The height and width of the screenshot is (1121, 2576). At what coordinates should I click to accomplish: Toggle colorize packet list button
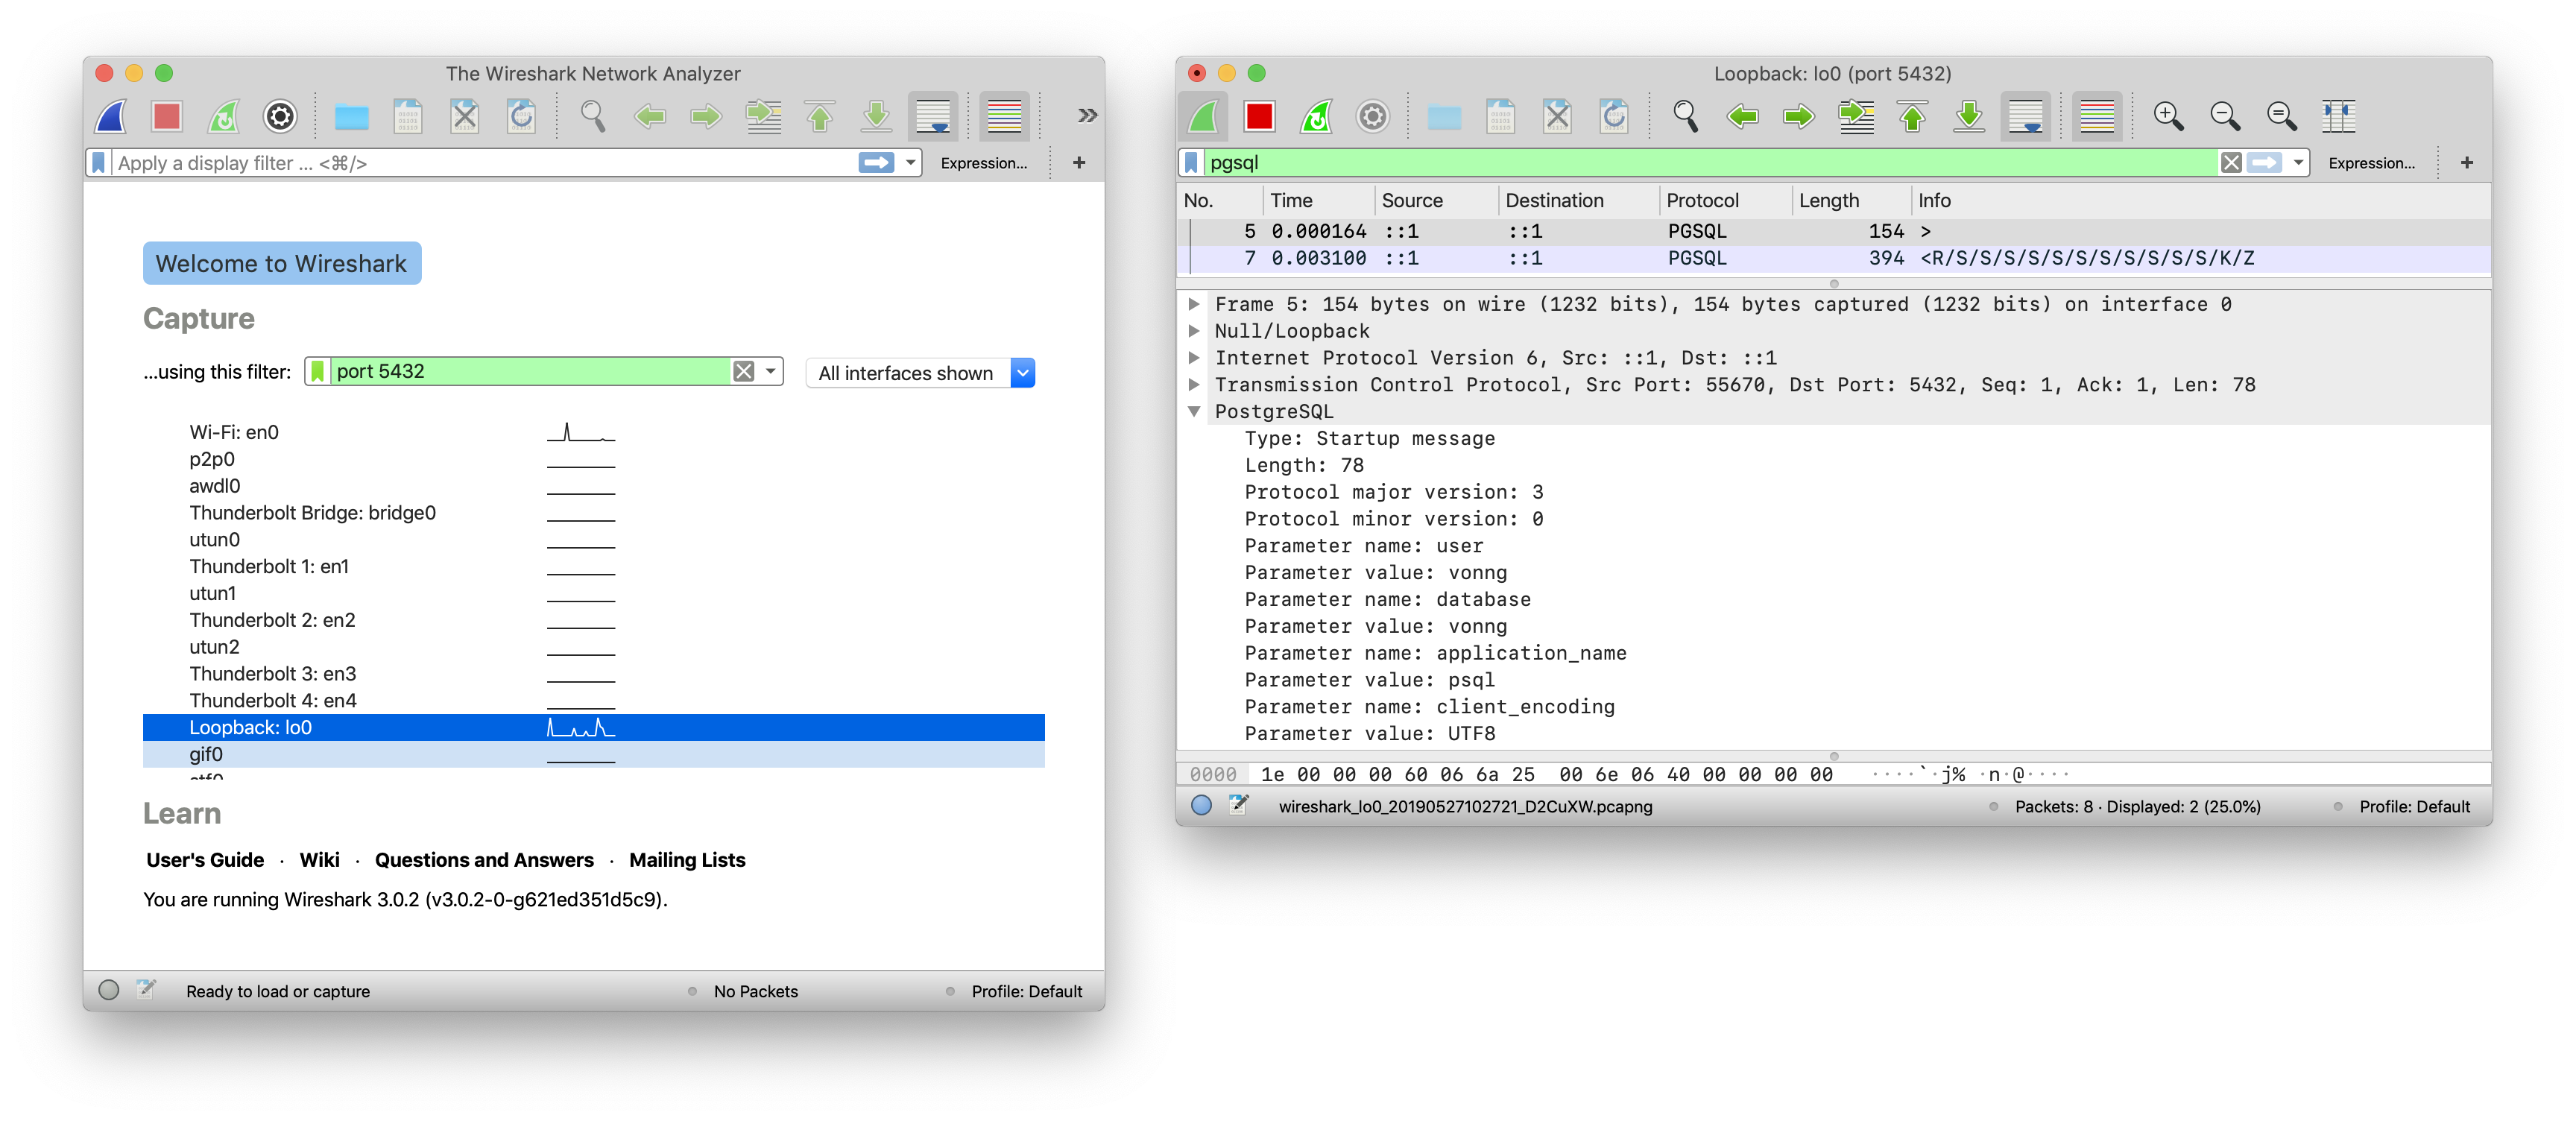2097,116
